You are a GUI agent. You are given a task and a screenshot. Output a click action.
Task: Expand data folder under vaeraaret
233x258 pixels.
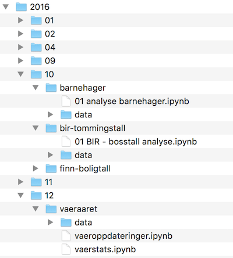coord(51,223)
